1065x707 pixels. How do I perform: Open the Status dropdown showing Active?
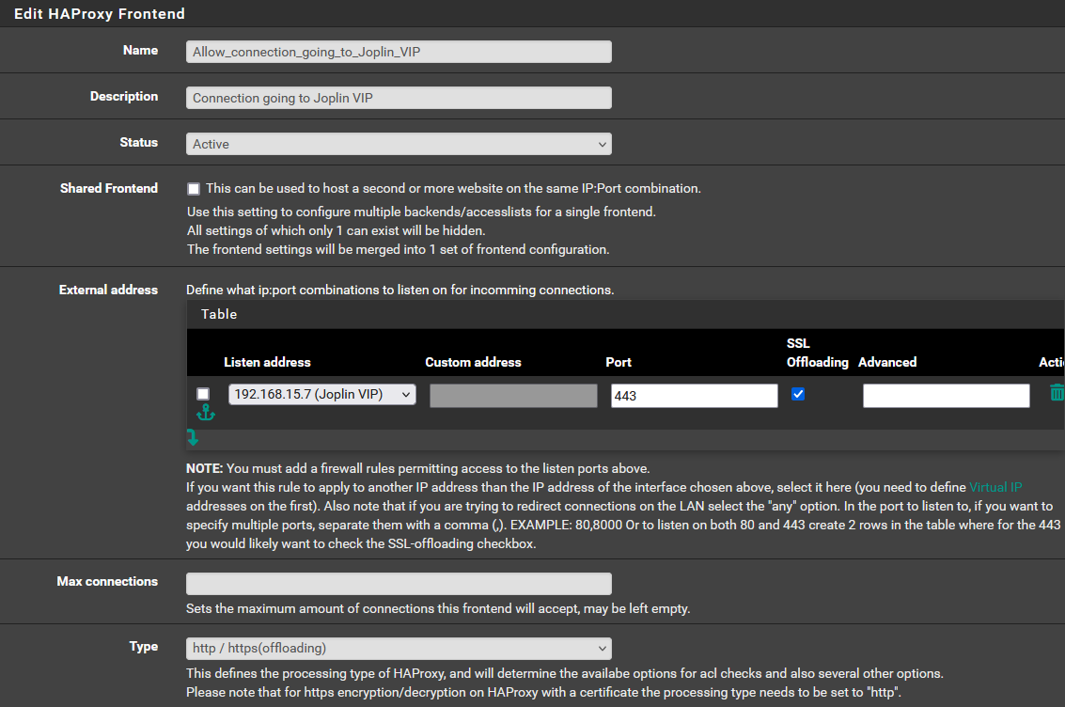coord(399,144)
